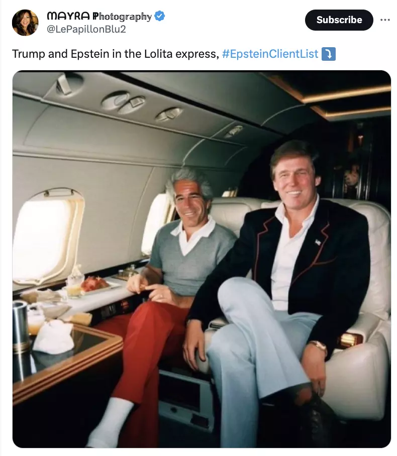Click the word Photography in the display name
This screenshot has width=397, height=456.
click(122, 16)
